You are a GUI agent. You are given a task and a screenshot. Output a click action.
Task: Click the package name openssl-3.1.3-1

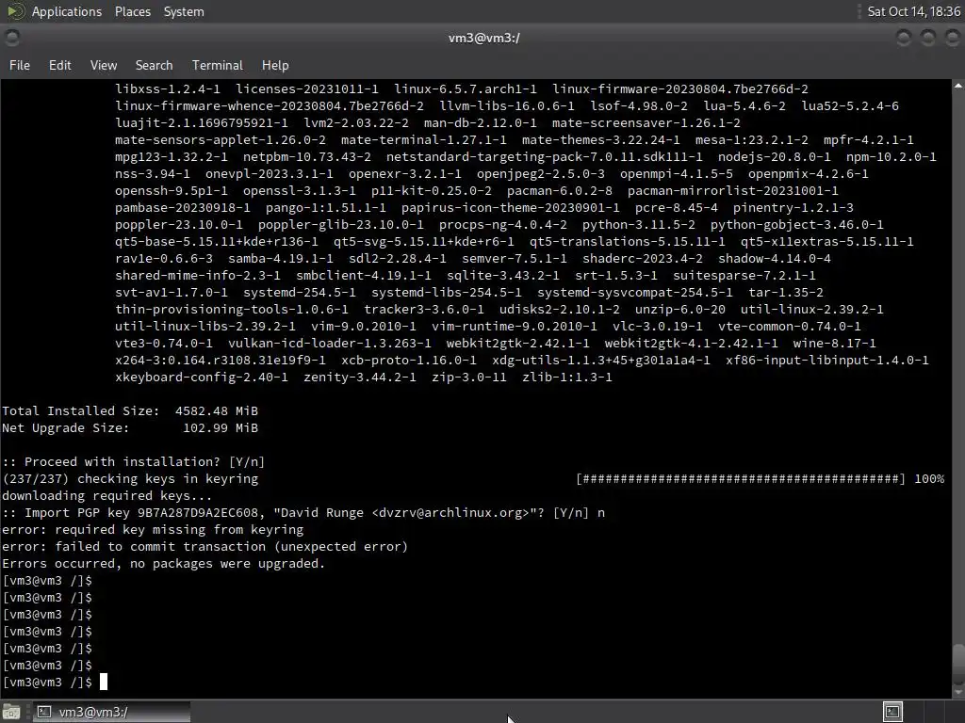point(299,190)
